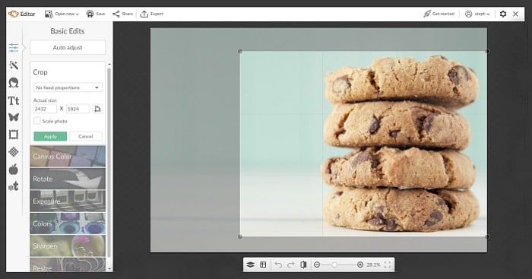
Task: Open the snowflake seasonal tab
Action: coord(14,186)
